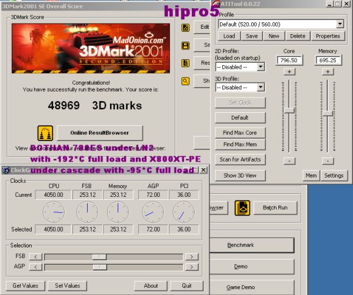The height and width of the screenshot is (295, 353).
Task: Click the AGP slider thumb in ClockGen
Action: (100, 267)
